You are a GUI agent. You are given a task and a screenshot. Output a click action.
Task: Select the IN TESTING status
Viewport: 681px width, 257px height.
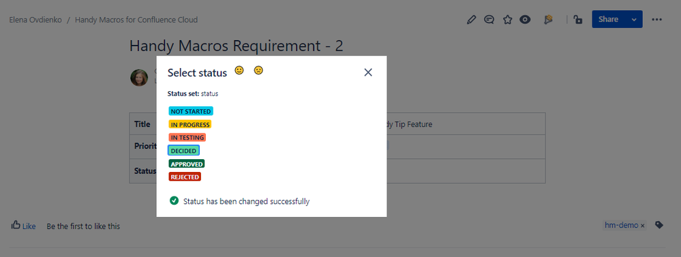coord(187,137)
